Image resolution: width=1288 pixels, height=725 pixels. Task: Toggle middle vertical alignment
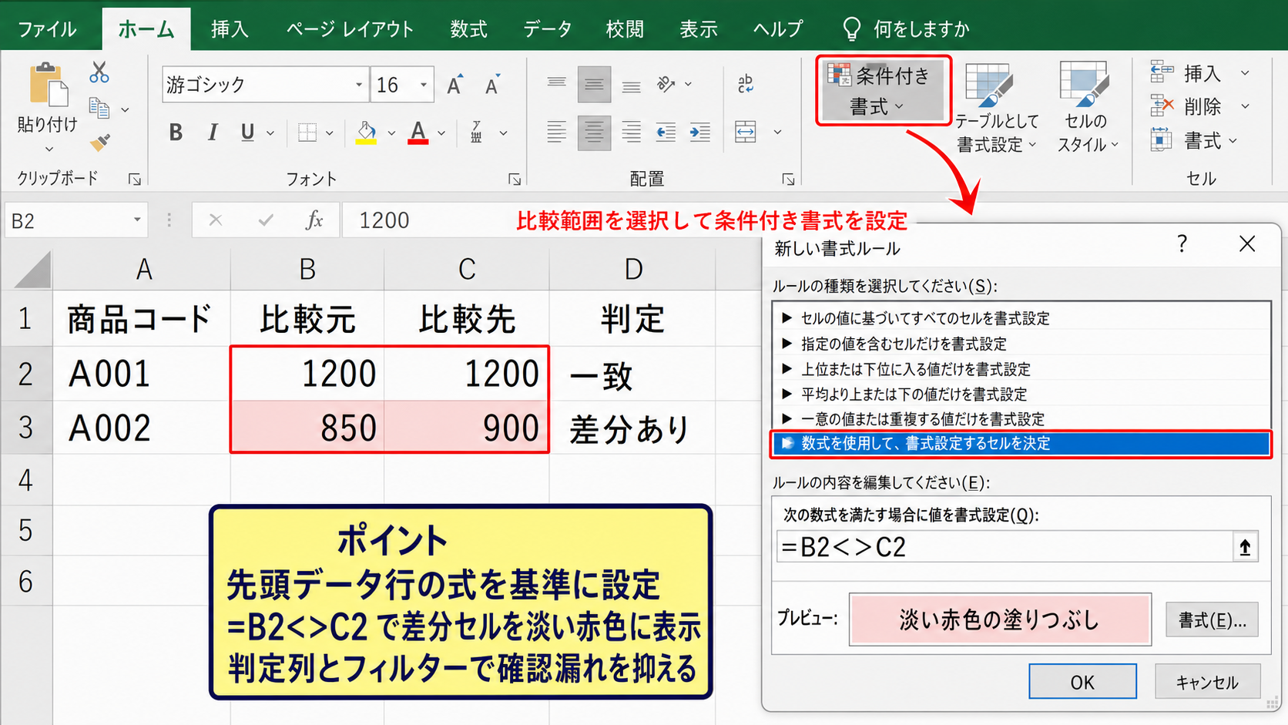(594, 85)
